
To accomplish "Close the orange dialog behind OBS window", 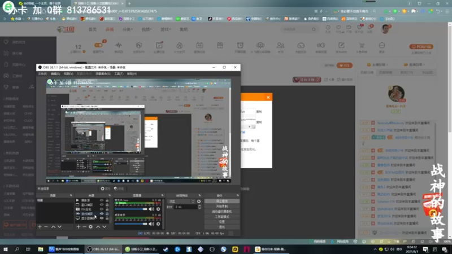I will click(268, 97).
